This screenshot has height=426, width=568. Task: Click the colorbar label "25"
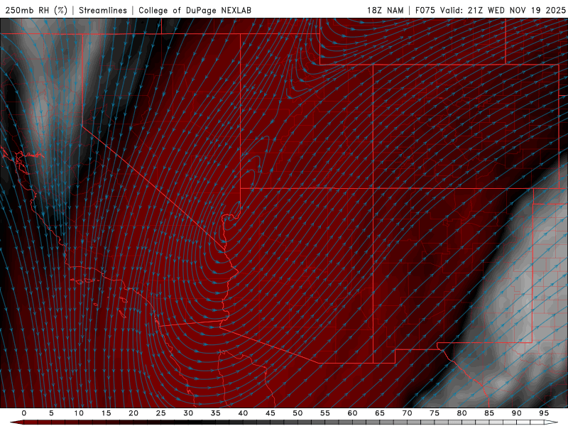point(161,413)
